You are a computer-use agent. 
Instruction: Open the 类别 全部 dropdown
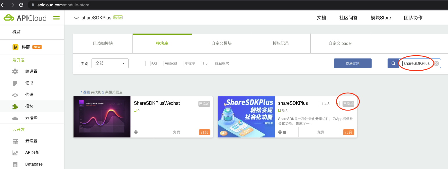click(x=110, y=63)
